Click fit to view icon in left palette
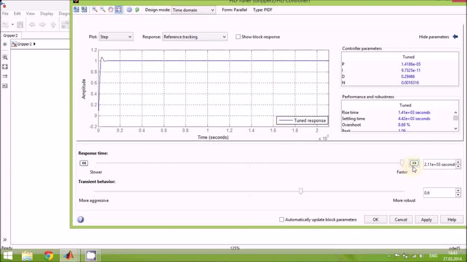 point(5,67)
